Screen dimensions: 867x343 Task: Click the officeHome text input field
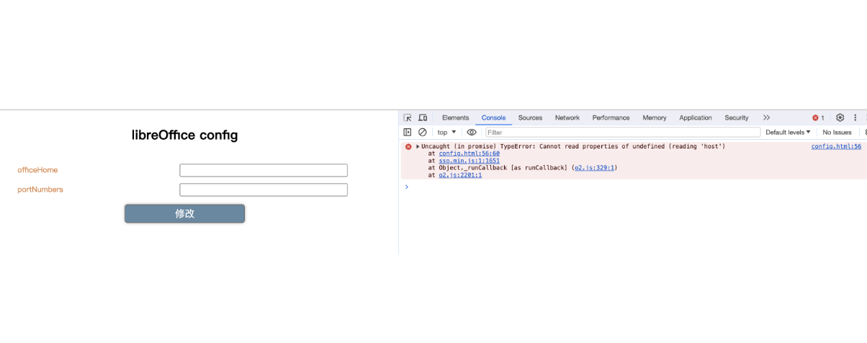point(263,170)
